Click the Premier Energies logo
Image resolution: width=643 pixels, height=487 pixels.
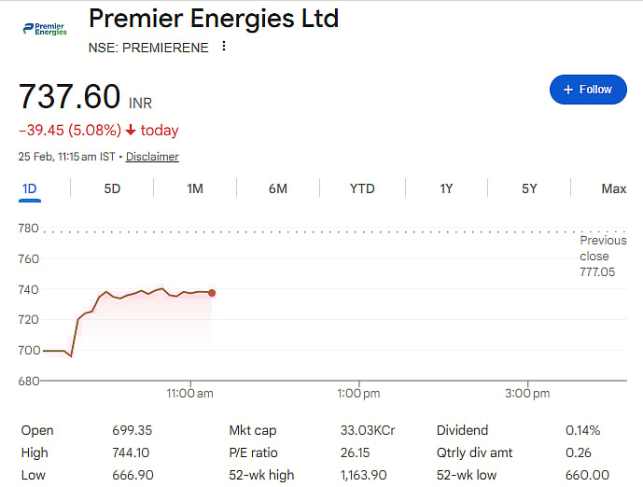point(44,28)
